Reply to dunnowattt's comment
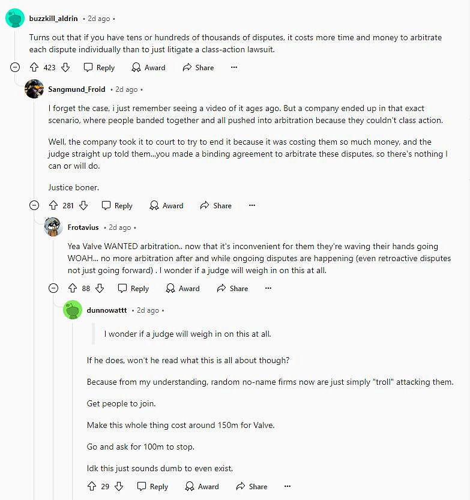The width and height of the screenshot is (470, 500). 152,487
